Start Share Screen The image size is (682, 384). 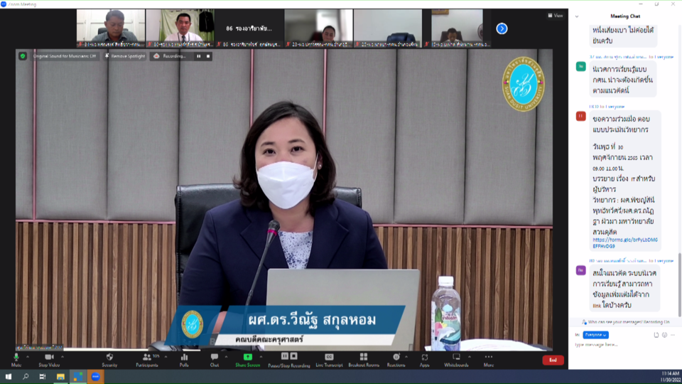point(247,360)
